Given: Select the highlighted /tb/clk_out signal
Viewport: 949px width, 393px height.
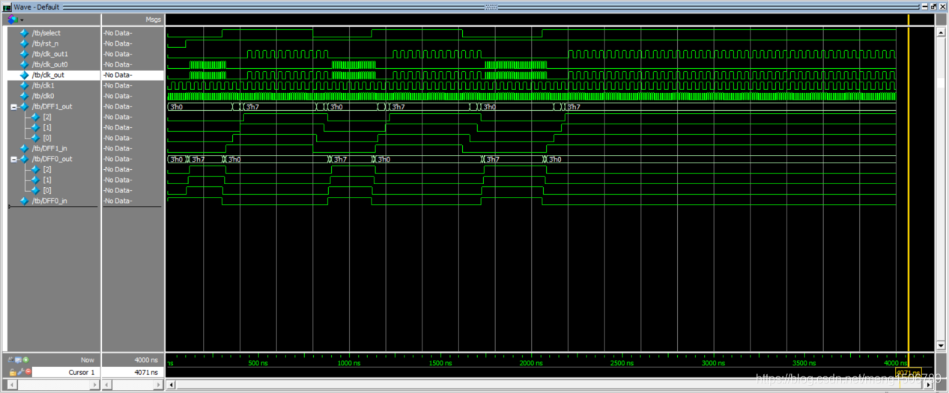Looking at the screenshot, I should pyautogui.click(x=48, y=75).
